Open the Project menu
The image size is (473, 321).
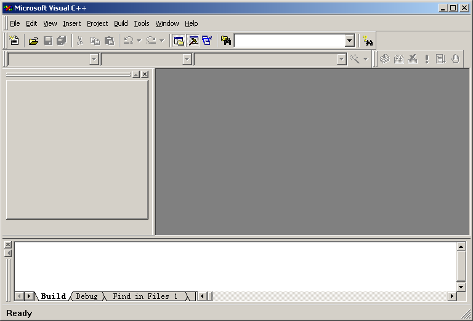click(x=97, y=23)
